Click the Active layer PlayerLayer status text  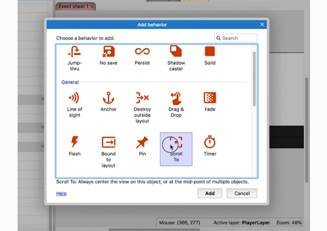[x=241, y=223]
